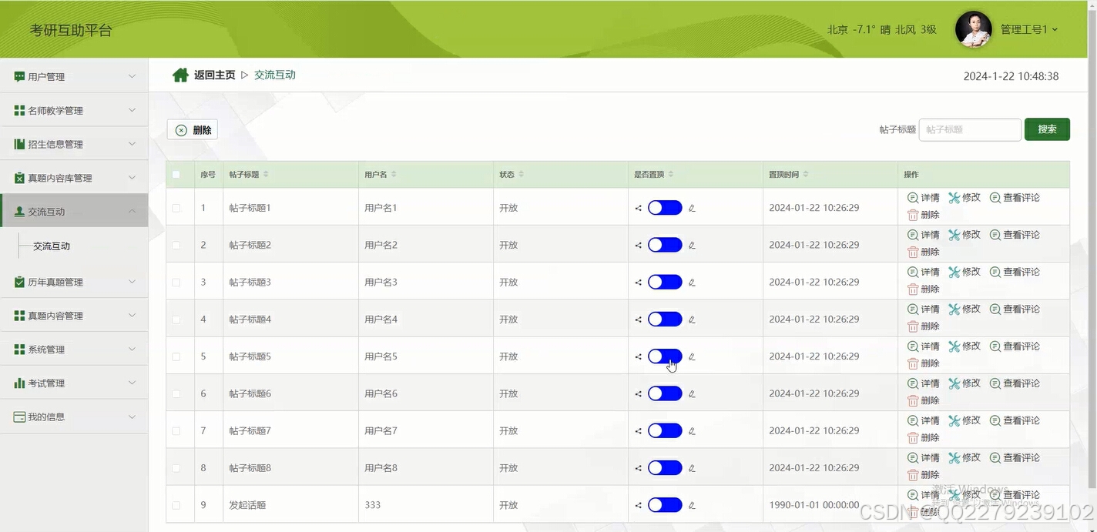Turn off pin toggle for 帖子标题5
Viewport: 1097px width, 532px height.
click(x=664, y=356)
